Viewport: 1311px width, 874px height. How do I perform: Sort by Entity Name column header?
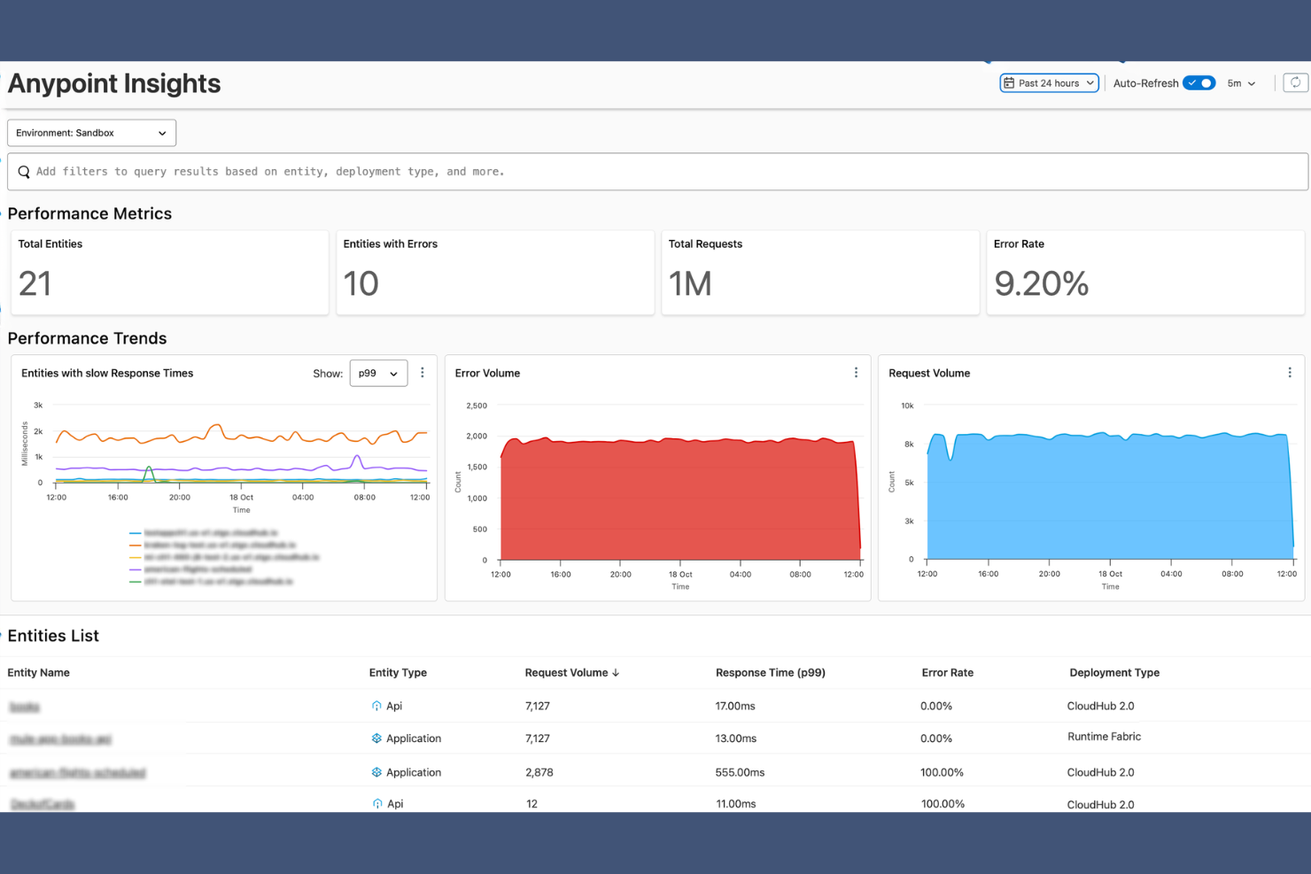[x=39, y=673]
